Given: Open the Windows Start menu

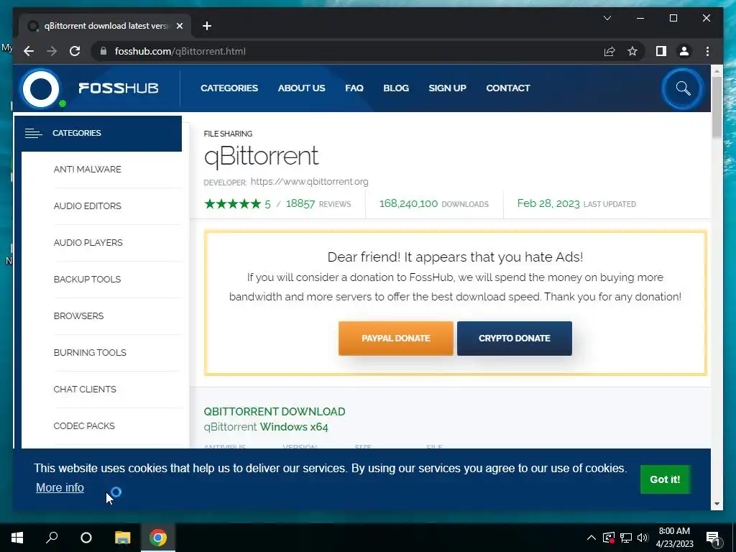Looking at the screenshot, I should pos(17,538).
